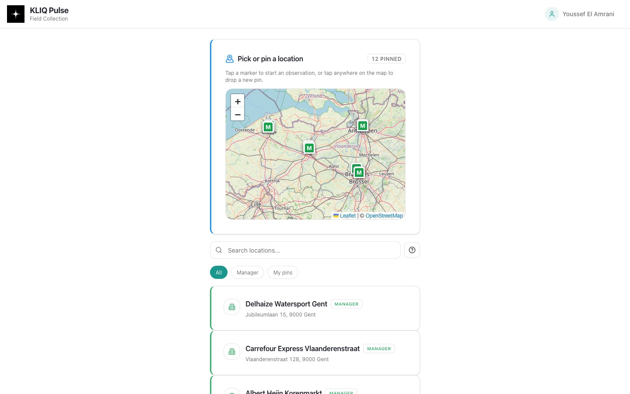The image size is (630, 394).
Task: Open the OpenStreetMap attribution link
Action: (384, 216)
